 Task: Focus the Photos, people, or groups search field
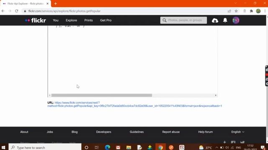click(183, 20)
